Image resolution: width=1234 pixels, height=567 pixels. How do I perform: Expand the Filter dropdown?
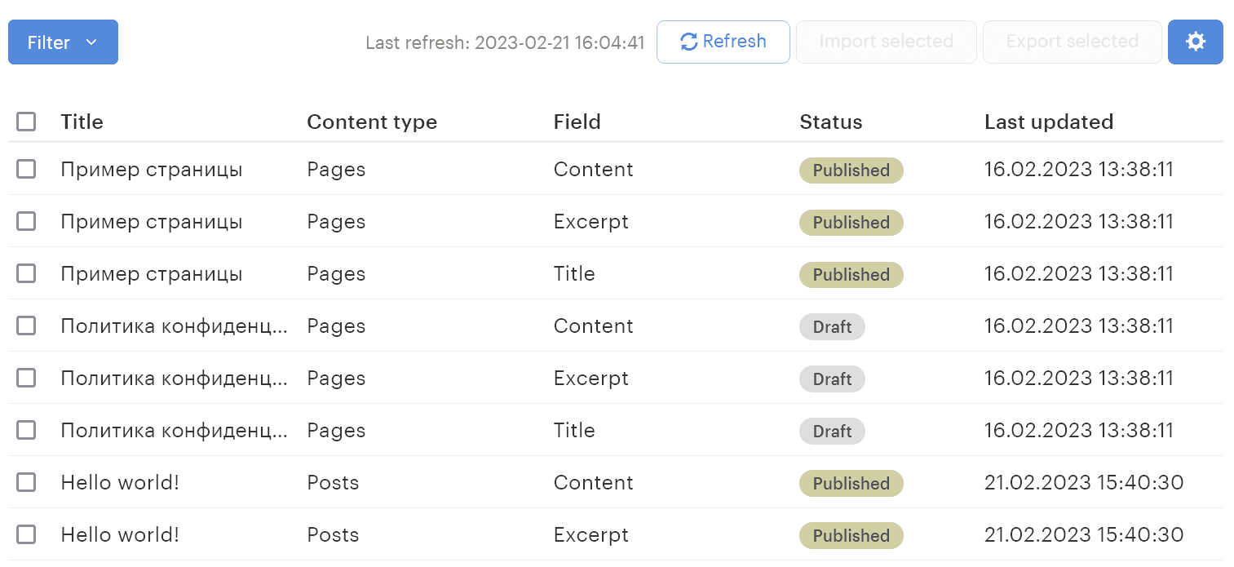(63, 42)
